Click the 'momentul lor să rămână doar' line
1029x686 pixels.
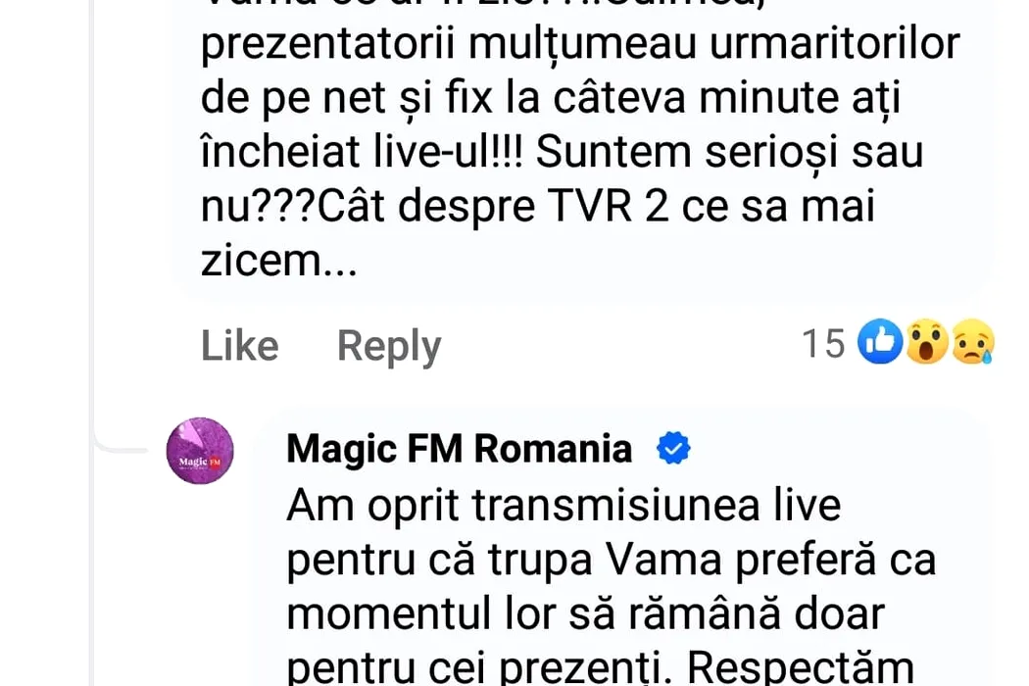(586, 615)
